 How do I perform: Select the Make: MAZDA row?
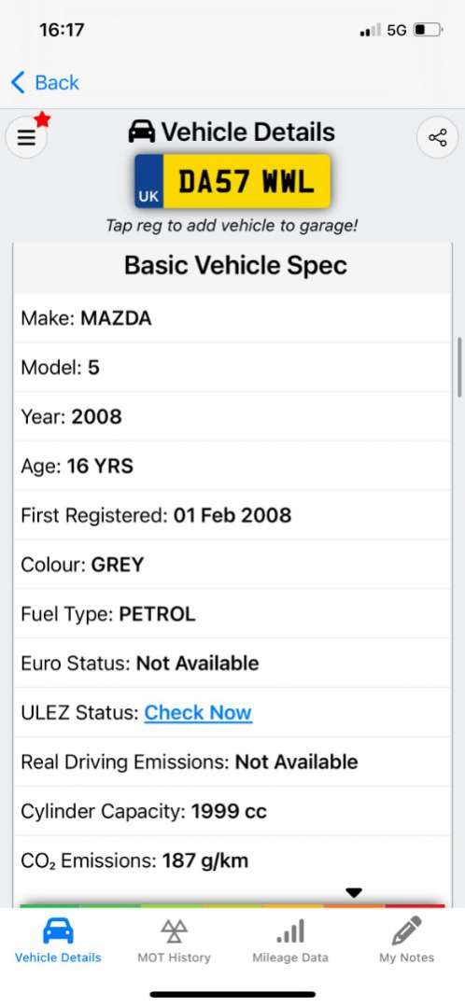(x=232, y=318)
